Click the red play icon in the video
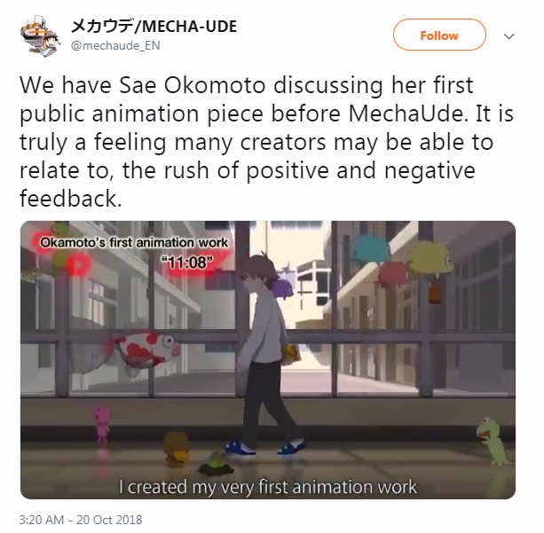Screen dimensions: 544x533 [79, 265]
